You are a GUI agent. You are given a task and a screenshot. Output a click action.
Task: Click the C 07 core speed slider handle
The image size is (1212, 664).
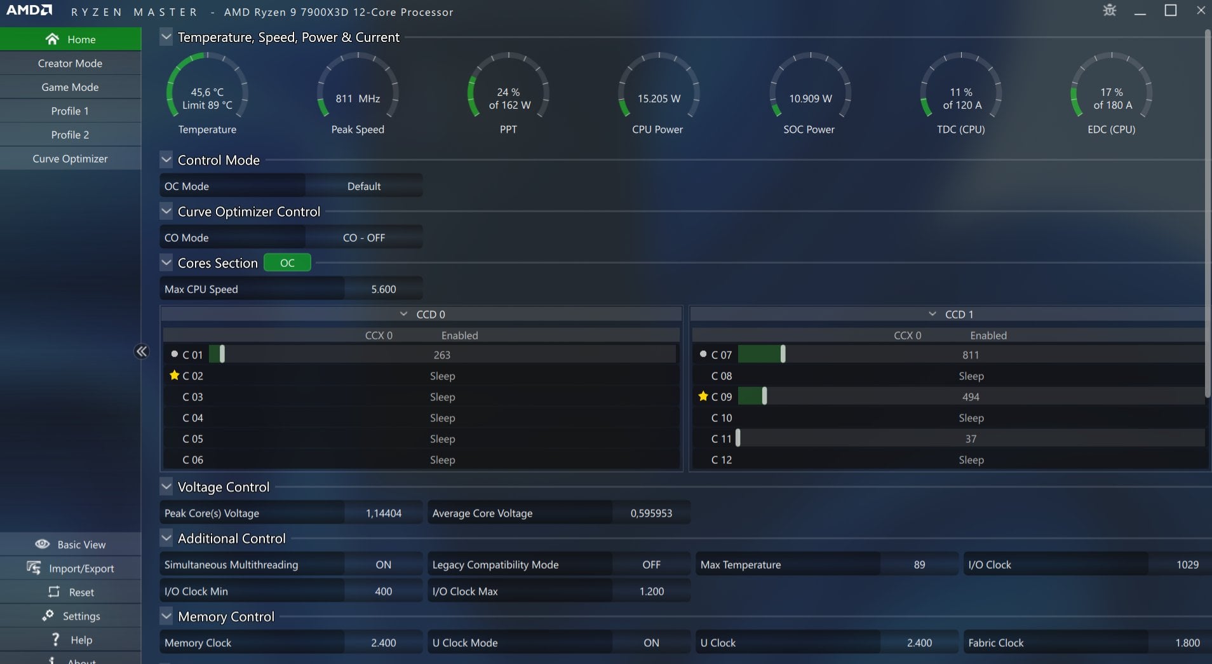(783, 354)
